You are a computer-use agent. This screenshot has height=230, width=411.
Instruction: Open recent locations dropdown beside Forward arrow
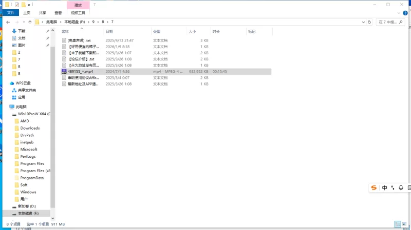pyautogui.click(x=24, y=22)
